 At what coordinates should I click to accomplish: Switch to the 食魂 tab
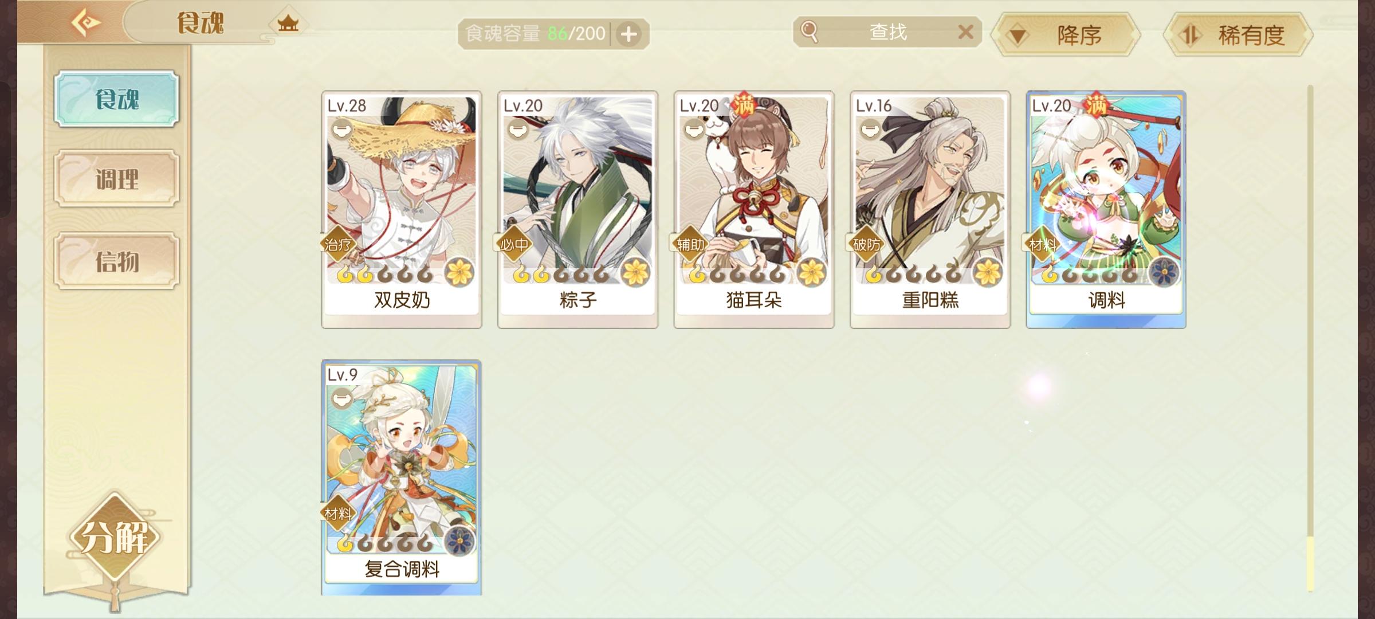117,99
